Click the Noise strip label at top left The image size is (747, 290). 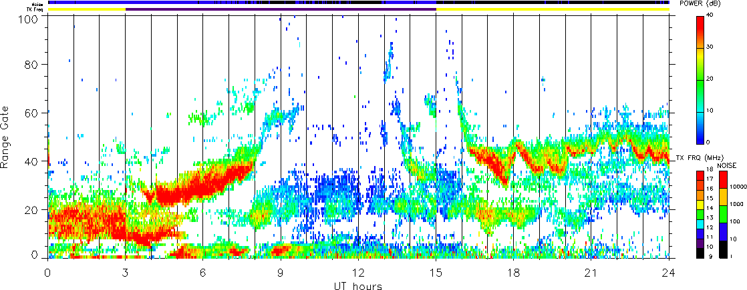pyautogui.click(x=39, y=4)
